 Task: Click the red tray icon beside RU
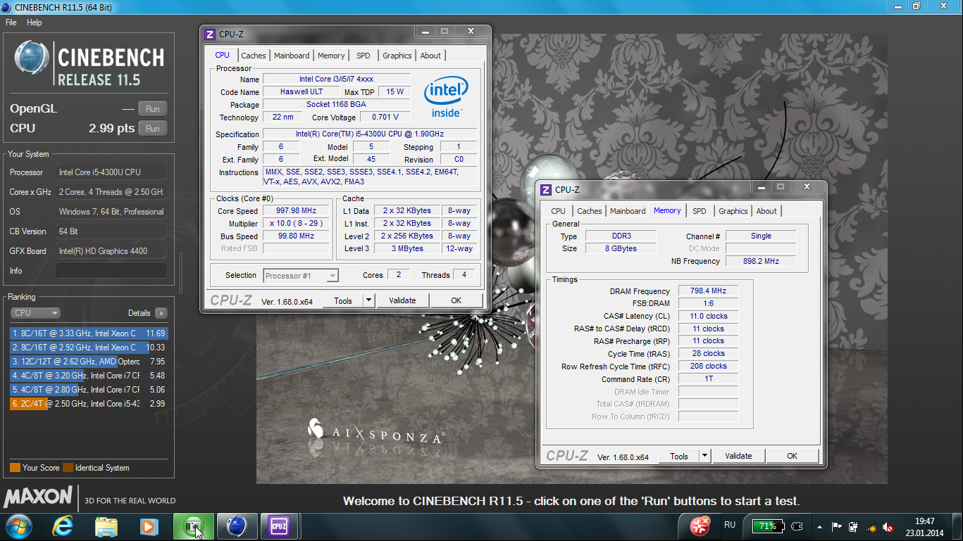click(x=700, y=526)
